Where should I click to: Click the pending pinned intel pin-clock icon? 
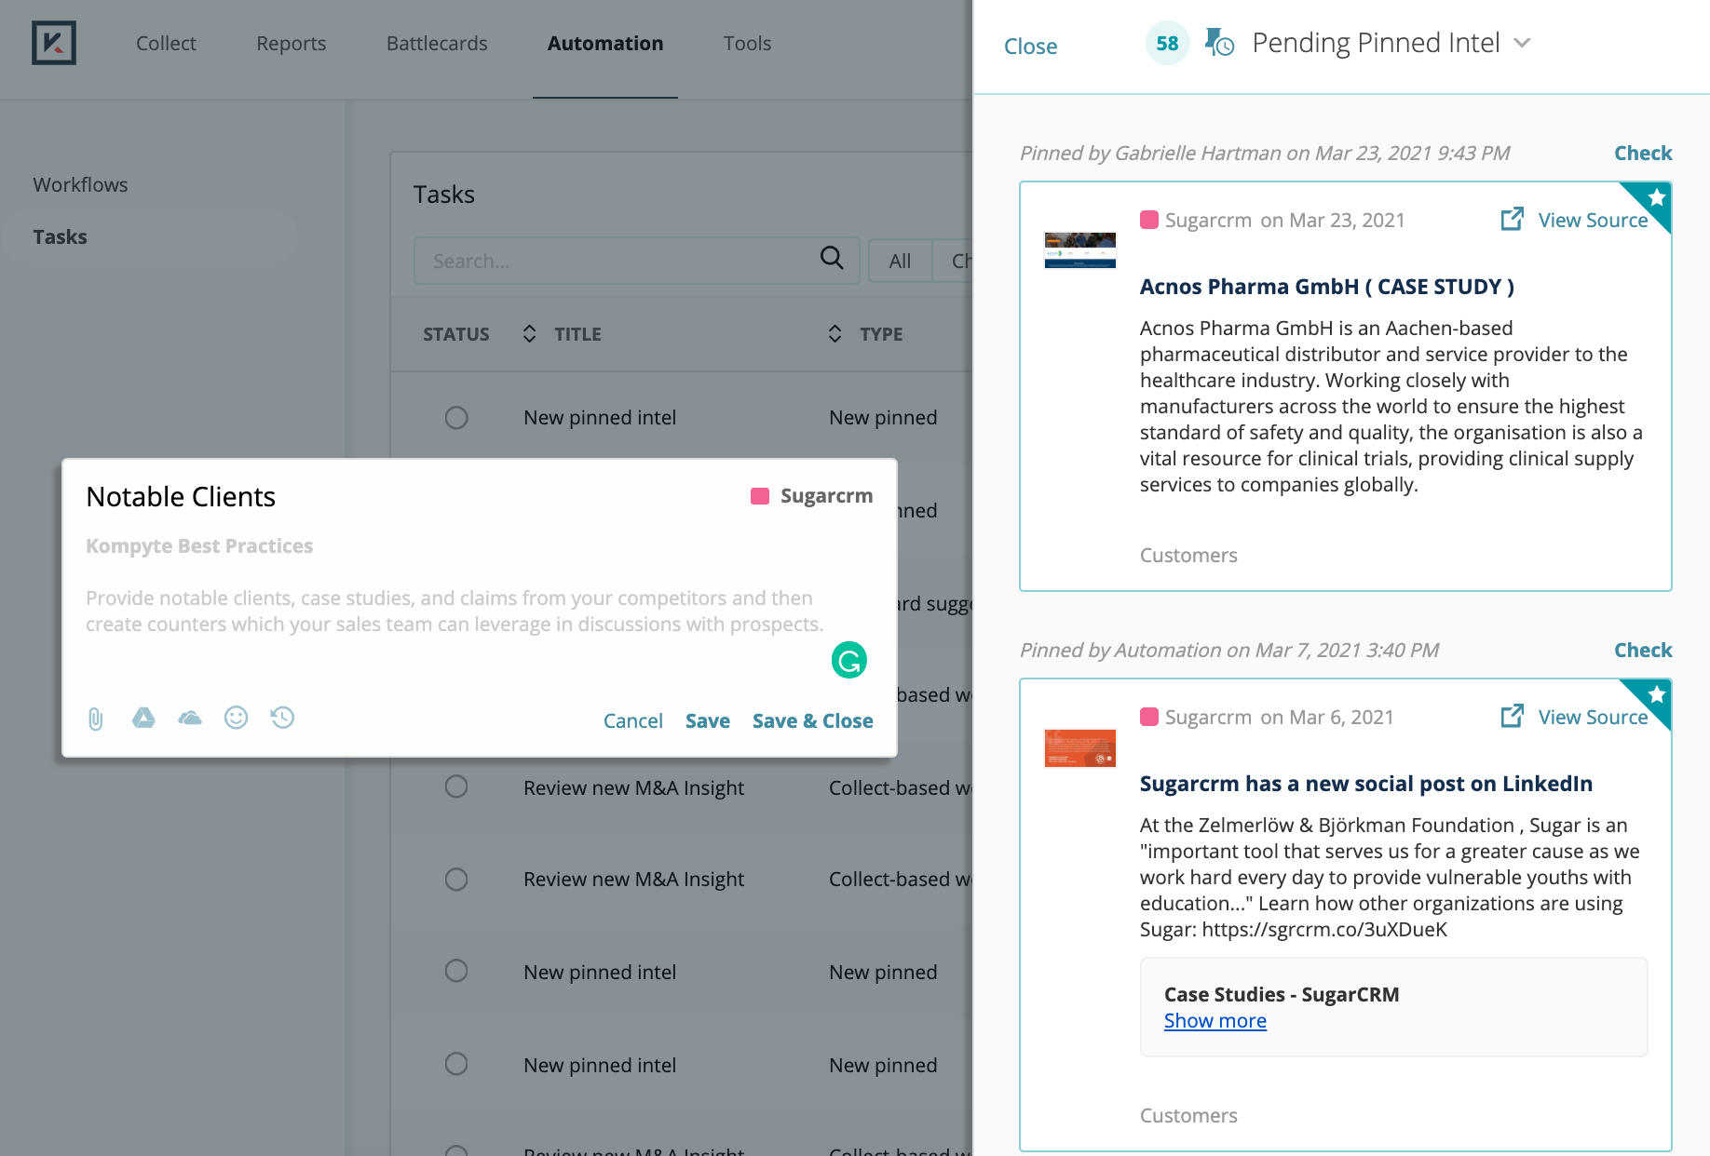(x=1219, y=43)
